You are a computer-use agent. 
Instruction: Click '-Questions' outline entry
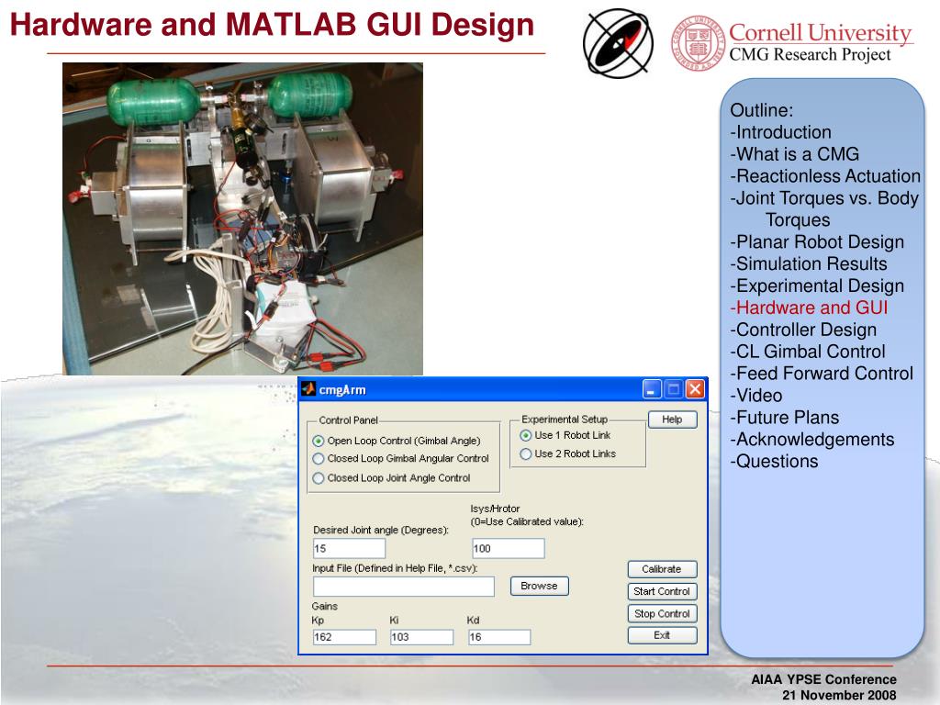point(774,462)
